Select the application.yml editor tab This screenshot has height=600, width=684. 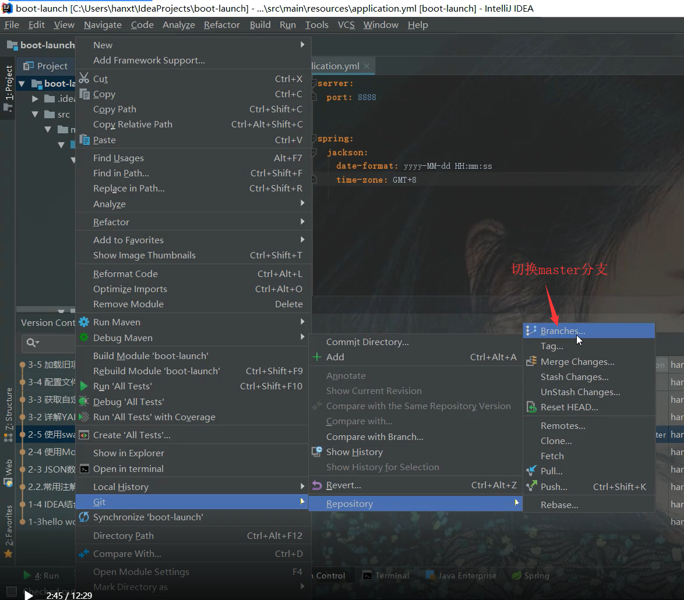pos(336,66)
